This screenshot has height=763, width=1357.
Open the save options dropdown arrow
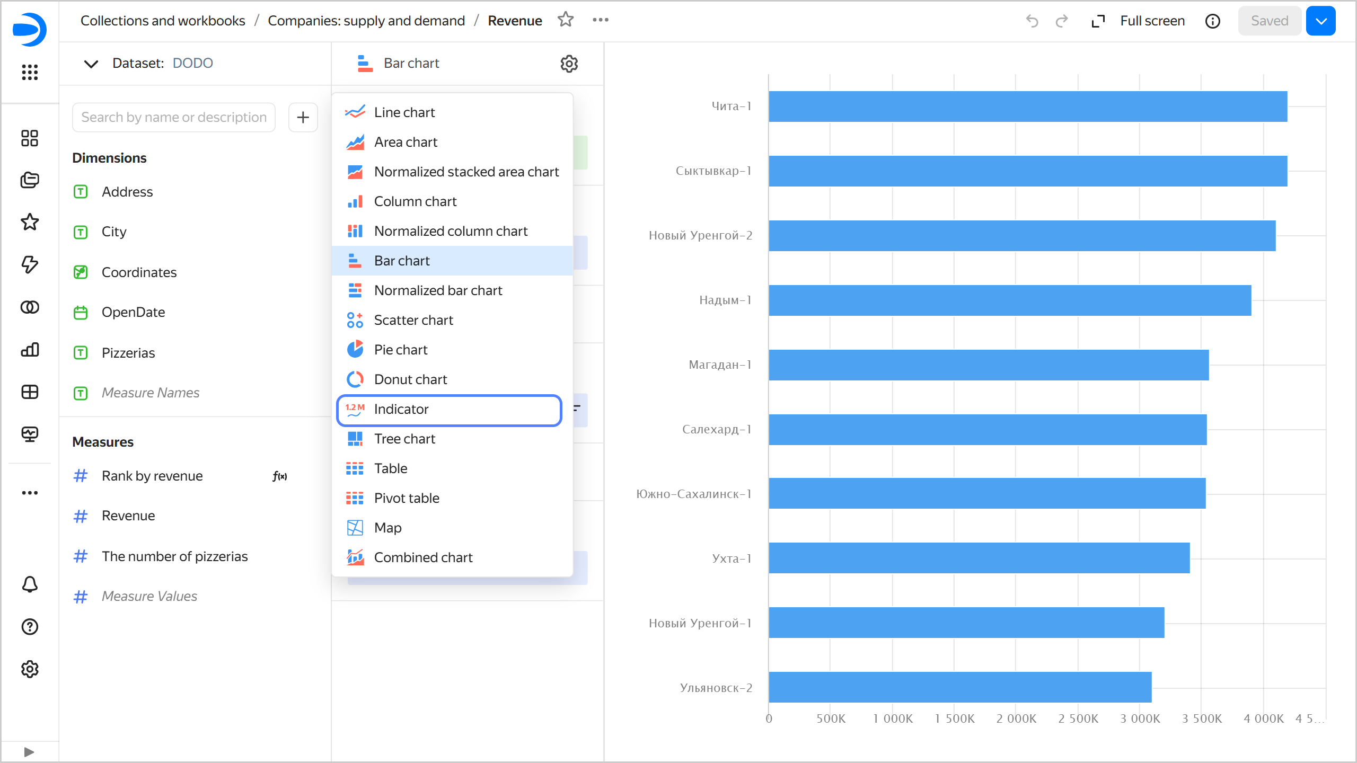pyautogui.click(x=1320, y=21)
